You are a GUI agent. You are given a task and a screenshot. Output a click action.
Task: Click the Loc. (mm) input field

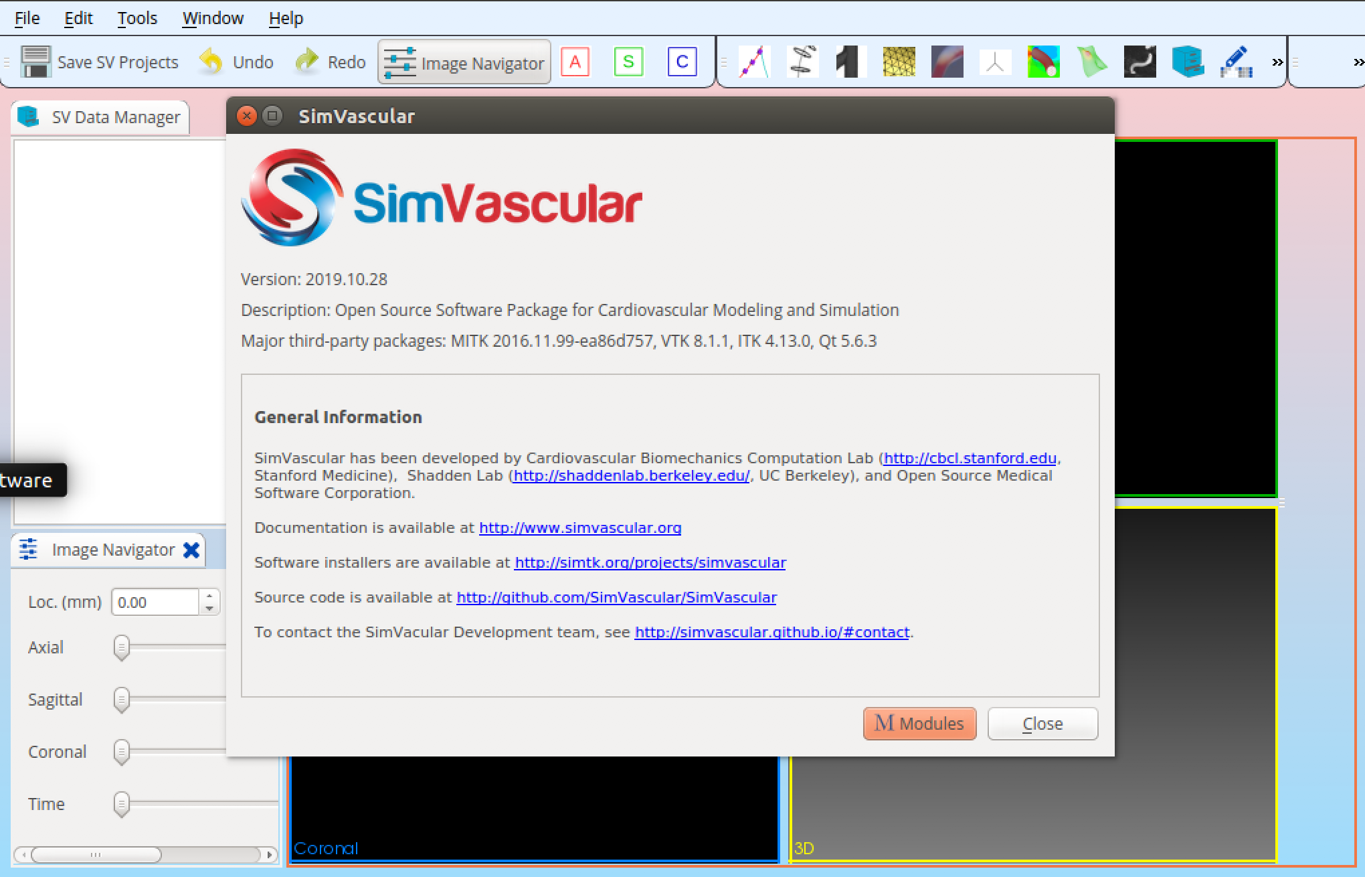[x=155, y=602]
